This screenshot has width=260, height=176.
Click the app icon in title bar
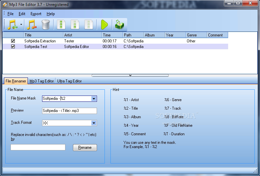(5, 5)
